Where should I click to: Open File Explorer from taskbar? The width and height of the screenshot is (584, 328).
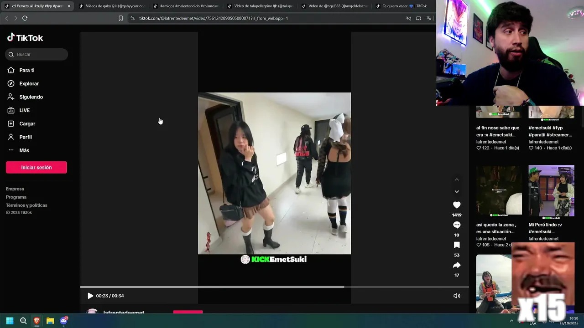coord(50,321)
